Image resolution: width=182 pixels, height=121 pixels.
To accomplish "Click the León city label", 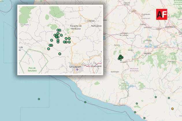I will (x=133, y=11).
